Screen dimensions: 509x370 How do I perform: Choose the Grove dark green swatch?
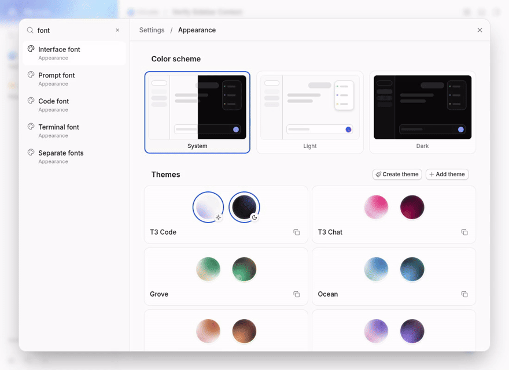tap(244, 269)
